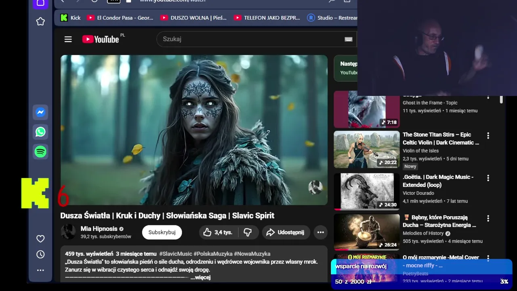Click the #PolskaMuzyka hashtag
517x291 pixels.
coord(213,254)
